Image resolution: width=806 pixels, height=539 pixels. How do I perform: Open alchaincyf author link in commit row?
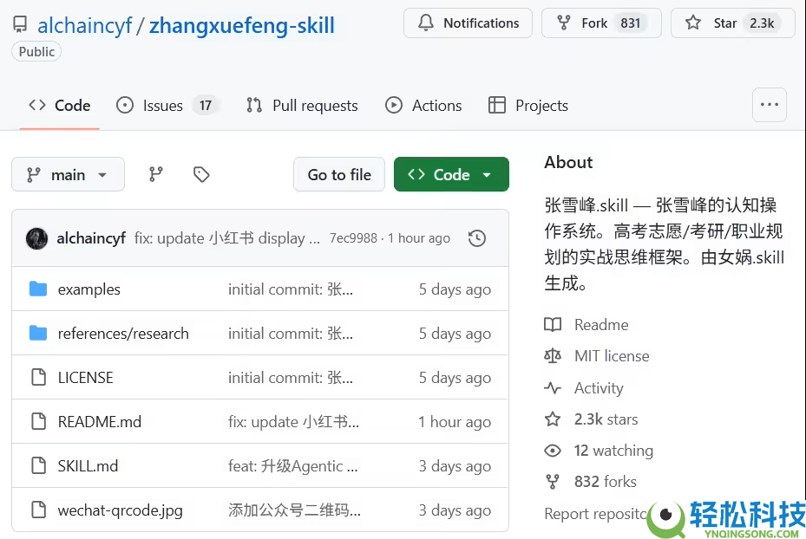click(91, 238)
